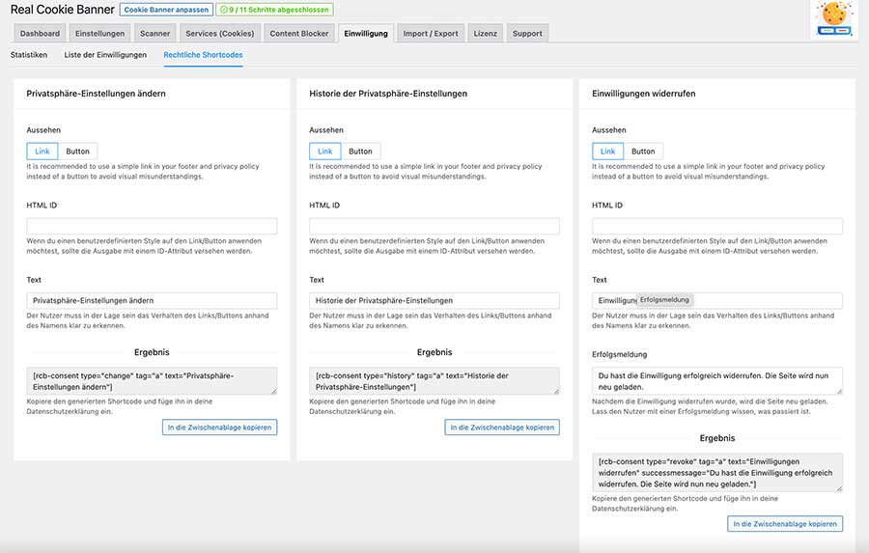Viewport: 869px width, 553px height.
Task: Open Liste der Einwilligungen sub-tab
Action: pyautogui.click(x=105, y=55)
